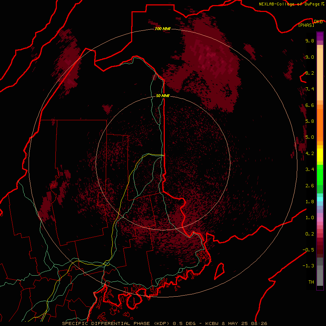Image resolution: width=326 pixels, height=326 pixels.
Task: Pick the cyan color band on scale
Action: coord(320,199)
